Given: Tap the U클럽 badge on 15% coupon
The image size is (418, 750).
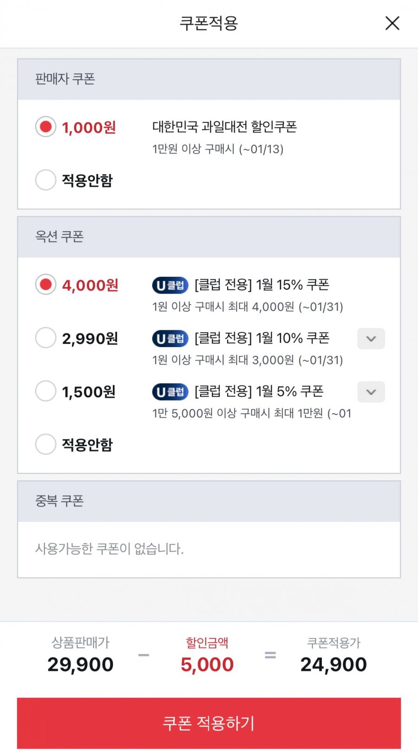Looking at the screenshot, I should pos(170,285).
